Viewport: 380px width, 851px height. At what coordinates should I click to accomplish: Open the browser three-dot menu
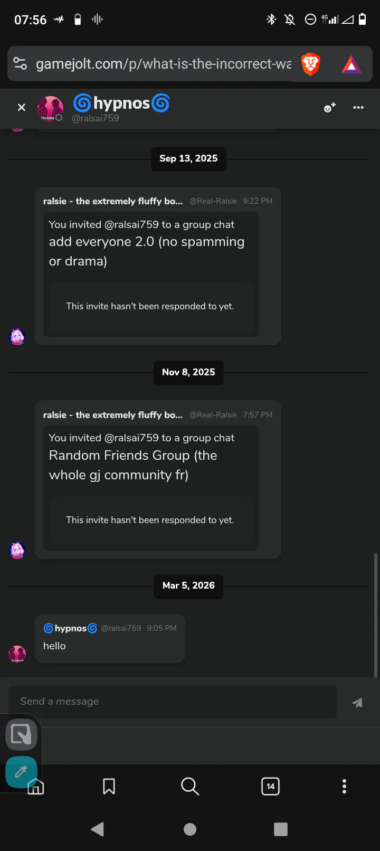pyautogui.click(x=344, y=786)
